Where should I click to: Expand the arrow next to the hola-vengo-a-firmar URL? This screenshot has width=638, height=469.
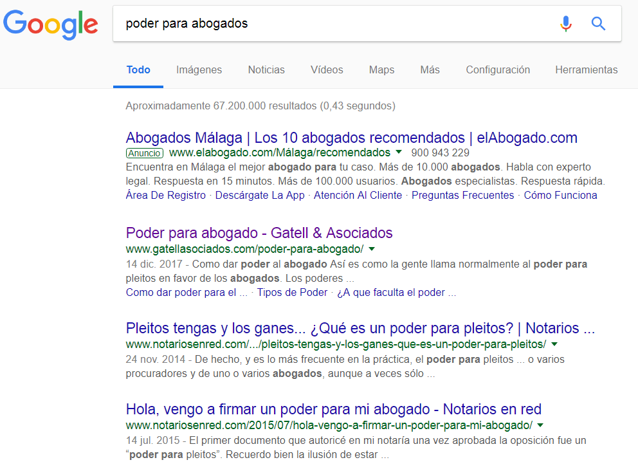coord(540,425)
